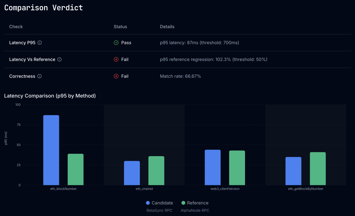Click the Comparison Verdict heading
The width and height of the screenshot is (355, 216).
43,8
